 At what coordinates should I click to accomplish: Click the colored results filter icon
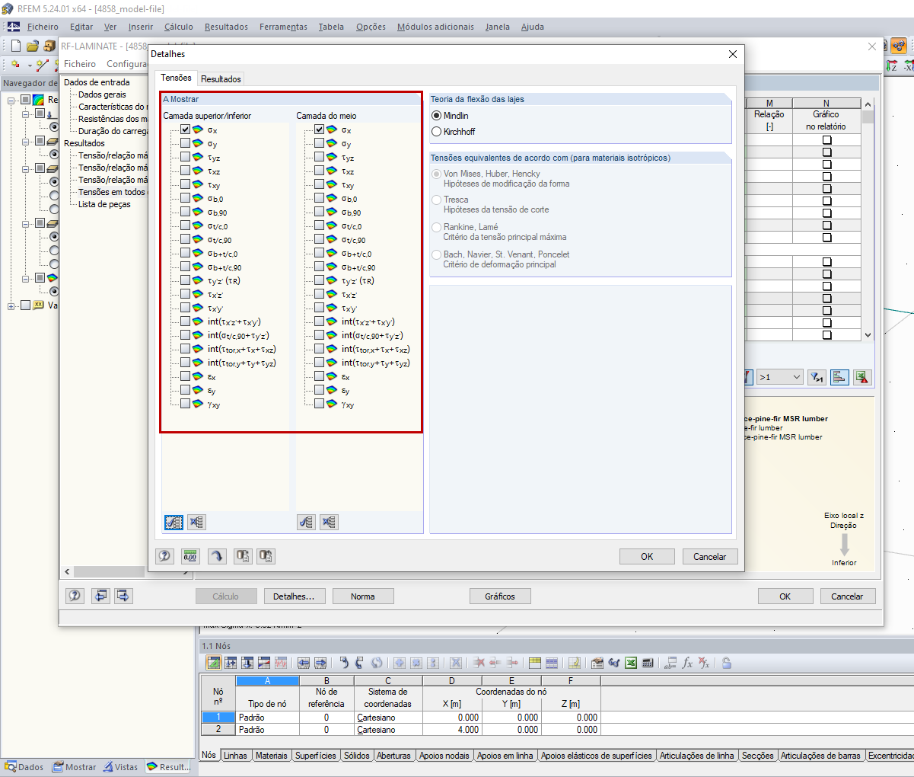coord(839,377)
